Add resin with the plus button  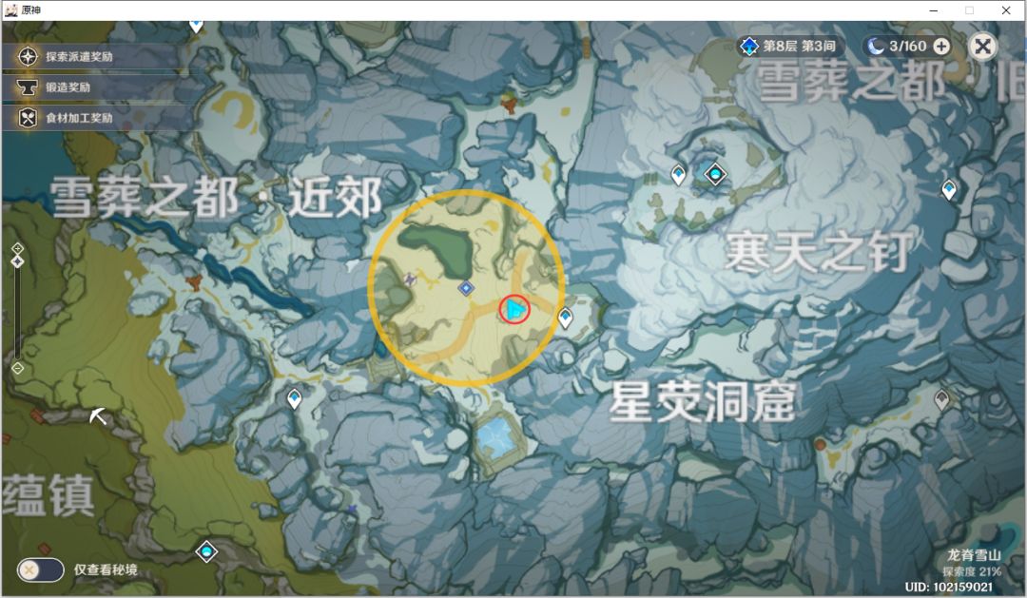pos(941,46)
